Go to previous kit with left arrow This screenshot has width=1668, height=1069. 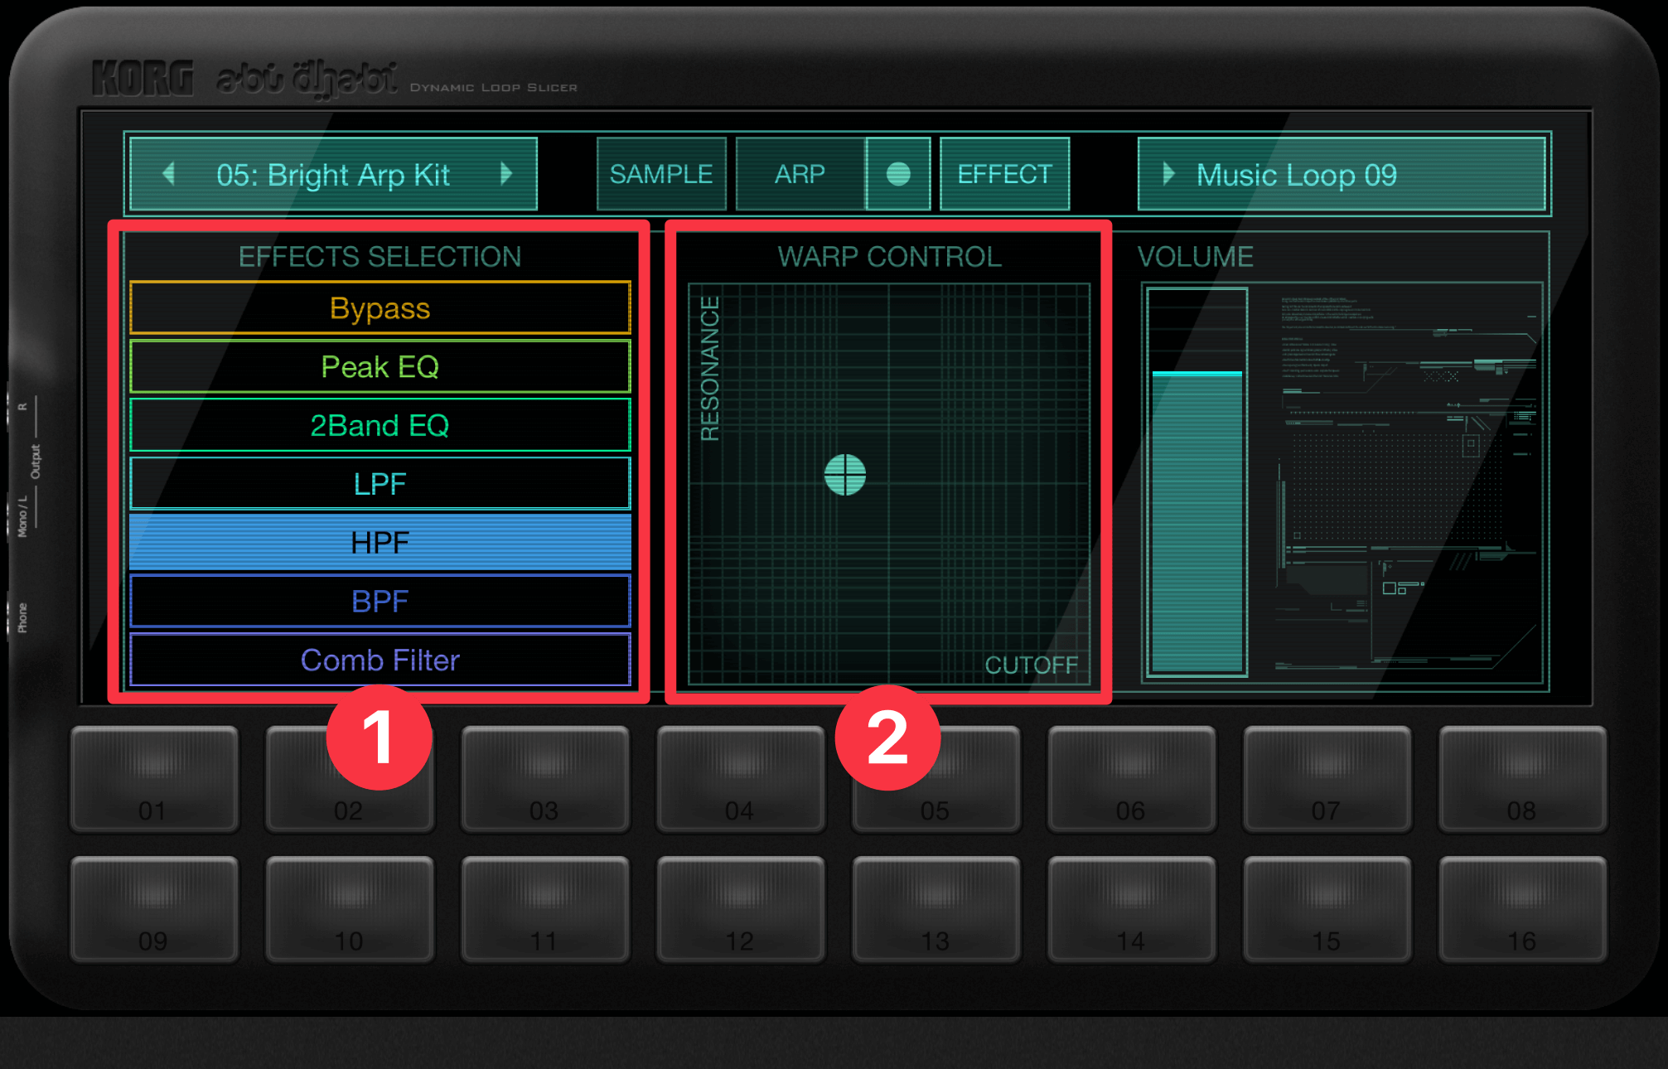coord(169,174)
